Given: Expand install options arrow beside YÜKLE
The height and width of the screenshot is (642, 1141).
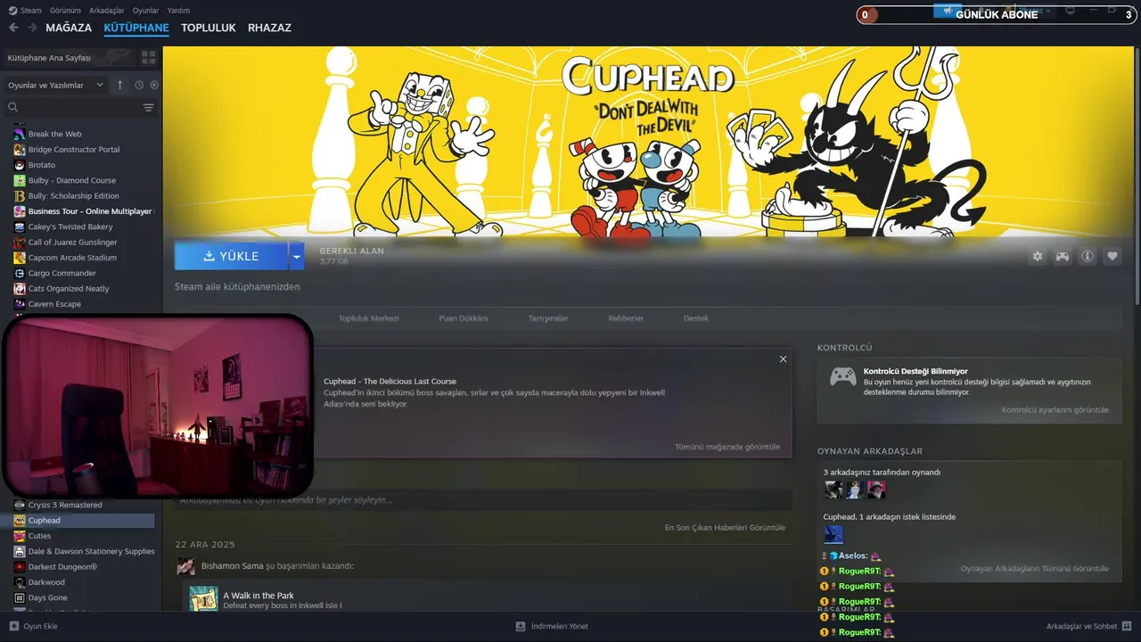Looking at the screenshot, I should click(296, 256).
